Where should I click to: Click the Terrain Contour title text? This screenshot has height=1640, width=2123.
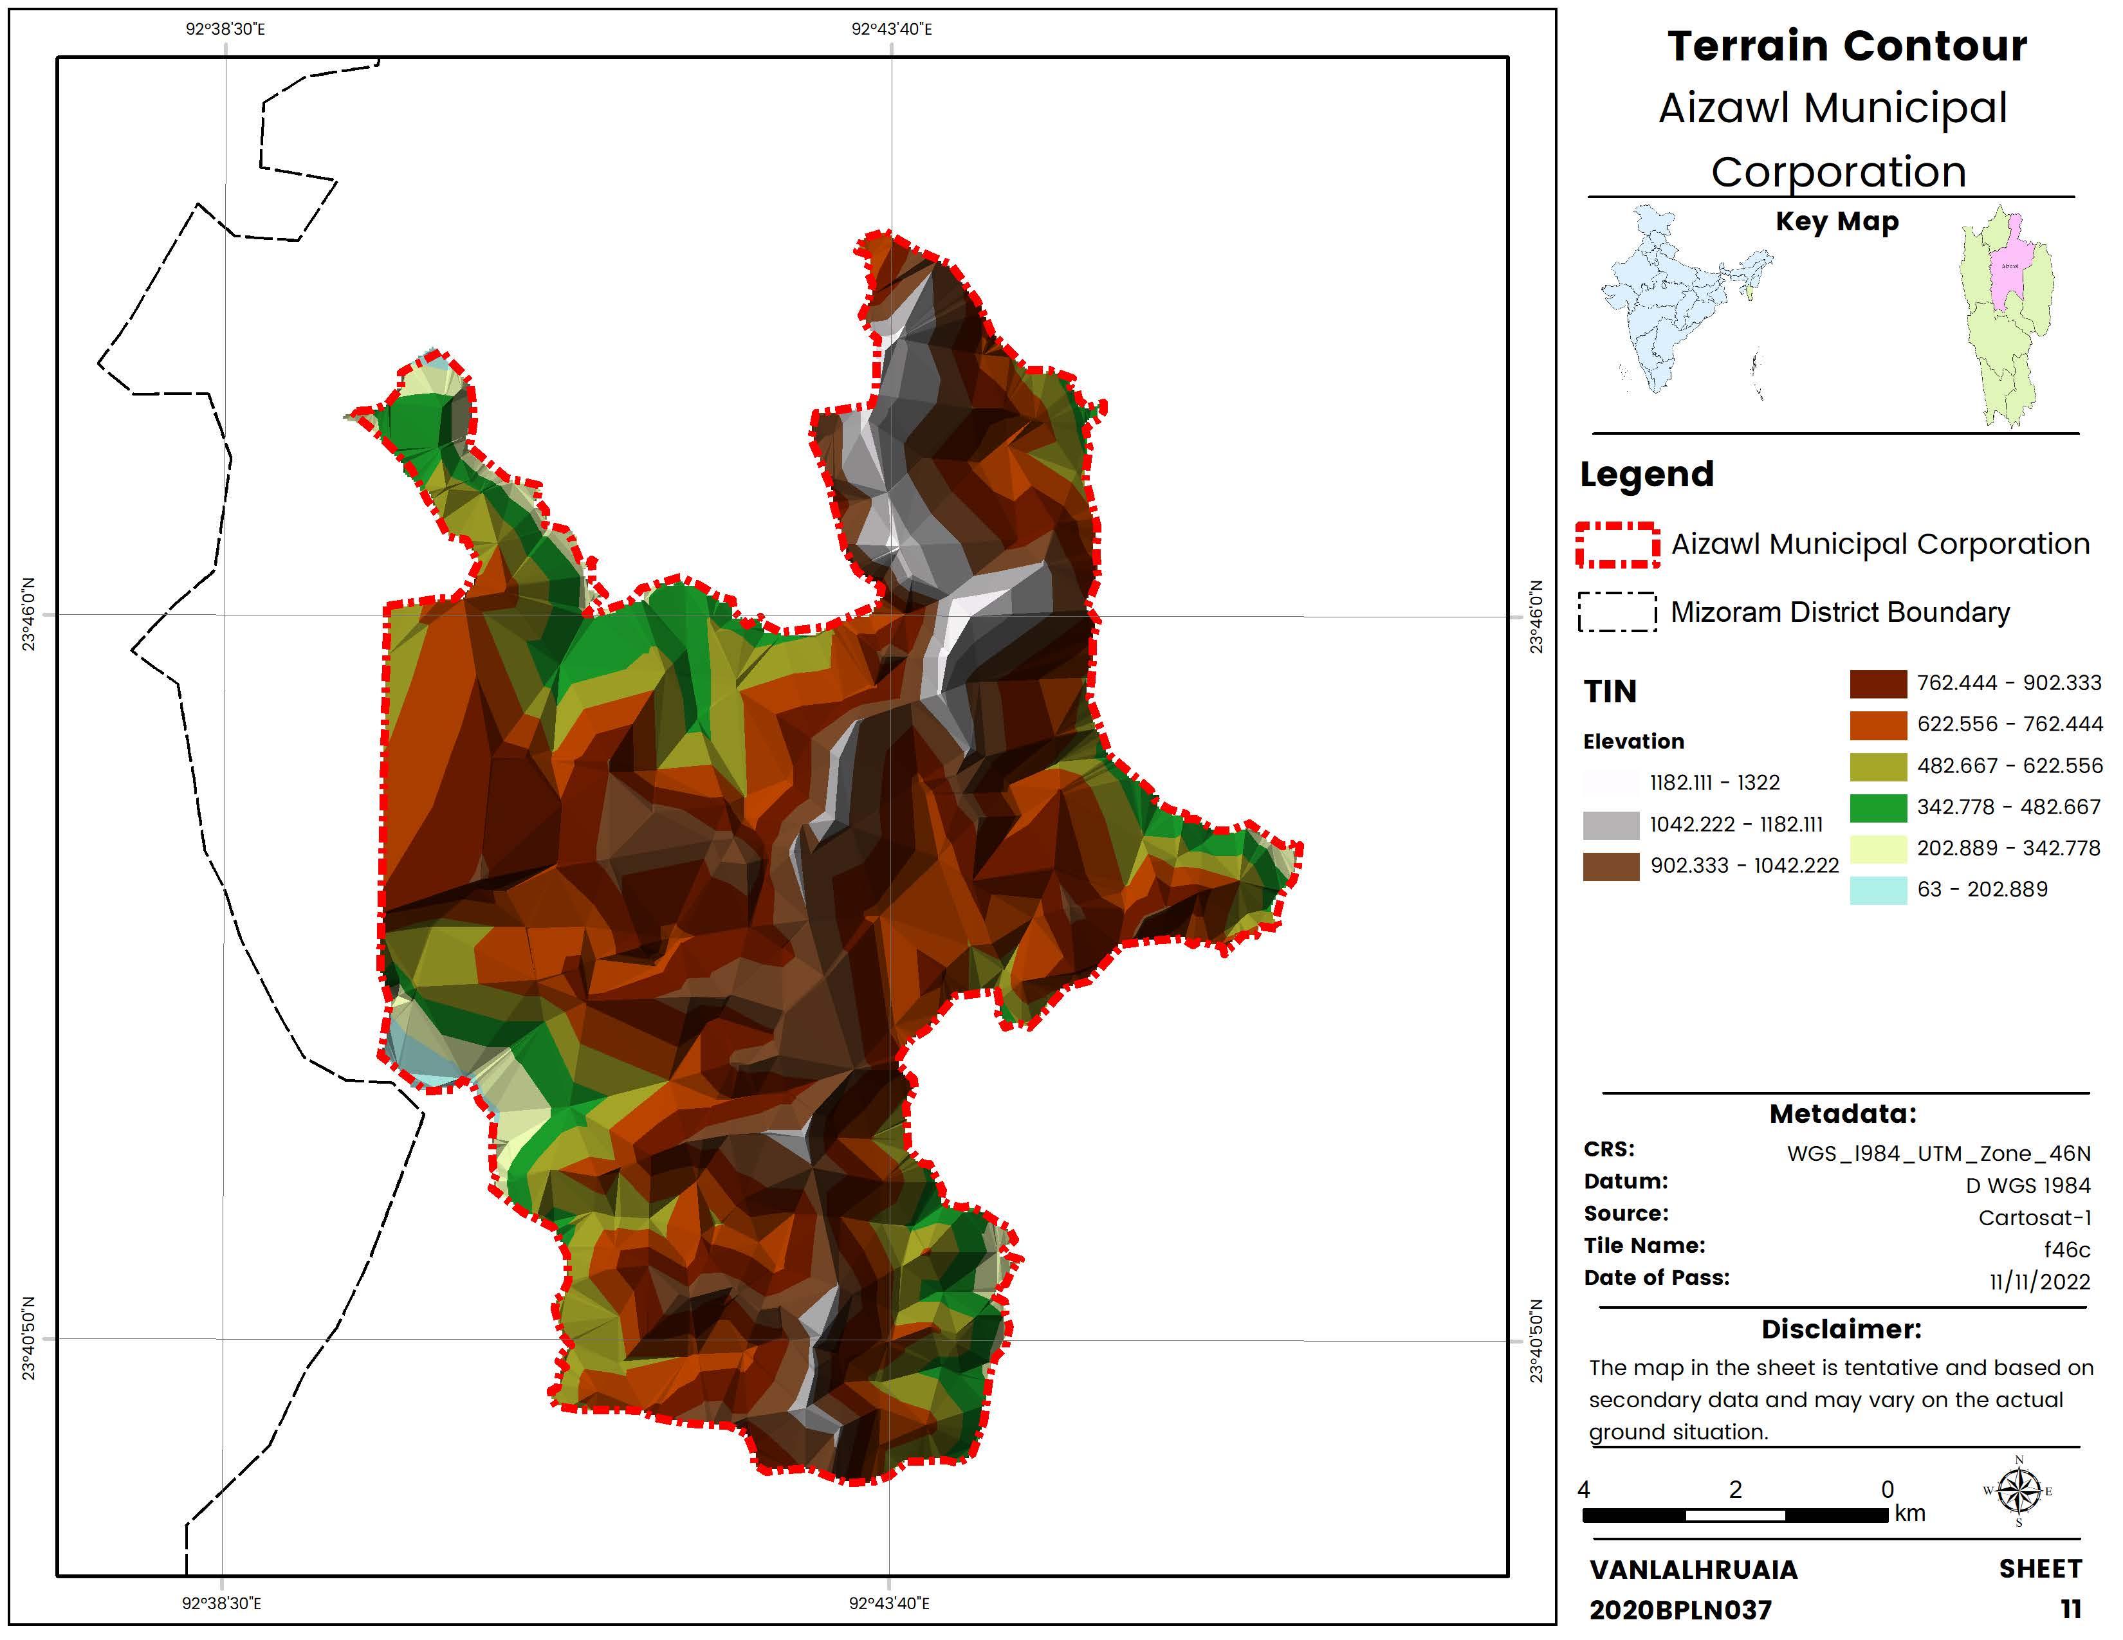click(1847, 46)
